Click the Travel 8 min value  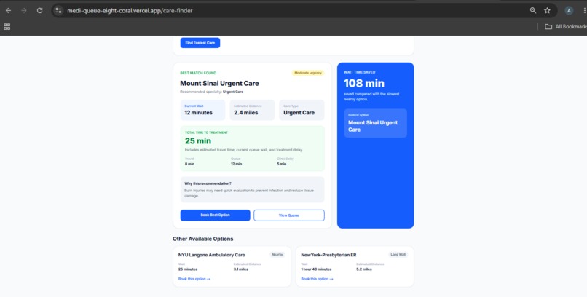coord(190,164)
